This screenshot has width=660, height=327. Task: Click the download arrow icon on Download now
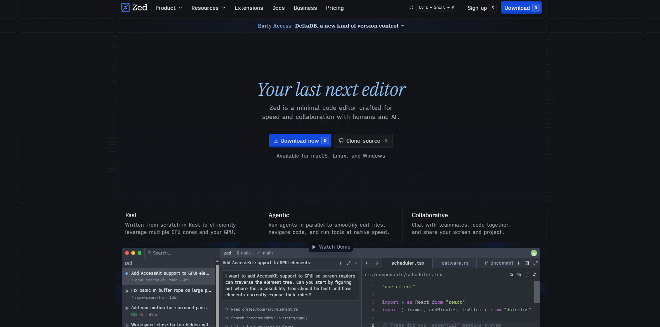tap(276, 141)
